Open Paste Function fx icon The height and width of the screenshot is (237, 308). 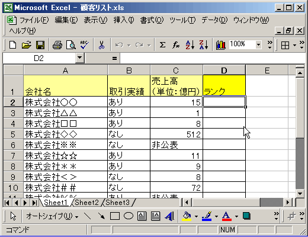[176, 45]
